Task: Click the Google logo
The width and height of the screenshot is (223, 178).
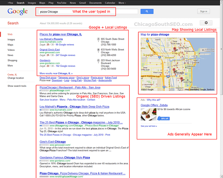Action: pos(17,11)
